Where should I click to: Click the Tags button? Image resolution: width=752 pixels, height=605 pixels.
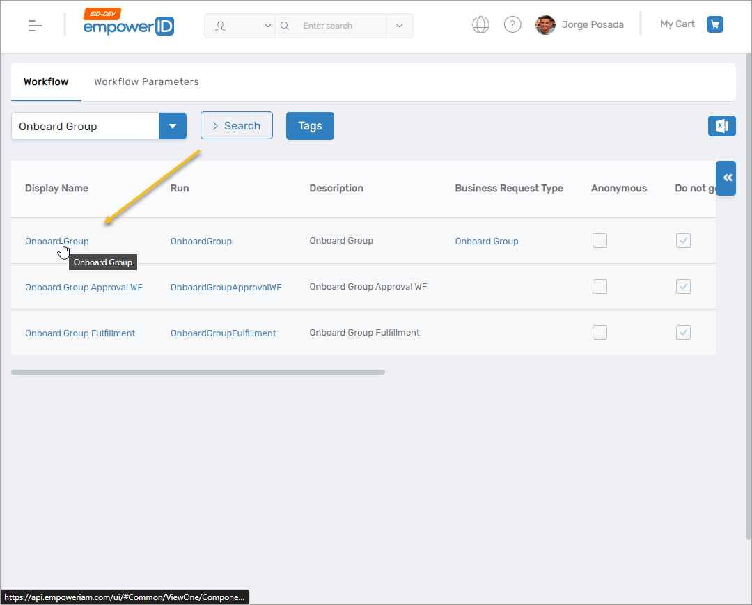(310, 126)
